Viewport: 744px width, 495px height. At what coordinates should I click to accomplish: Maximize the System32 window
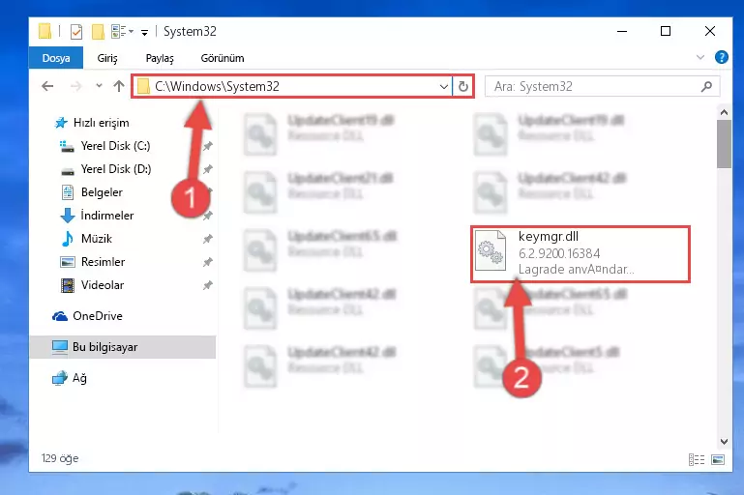666,31
